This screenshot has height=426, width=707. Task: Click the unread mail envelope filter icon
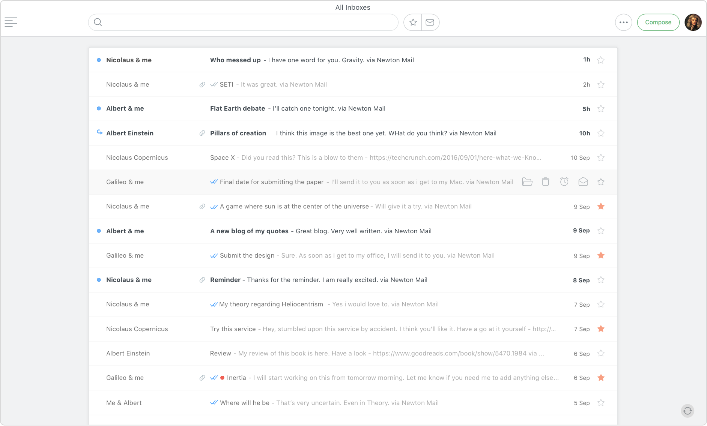[x=430, y=22]
